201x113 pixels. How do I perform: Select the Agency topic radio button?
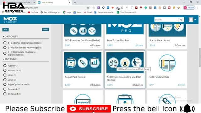[5, 66]
